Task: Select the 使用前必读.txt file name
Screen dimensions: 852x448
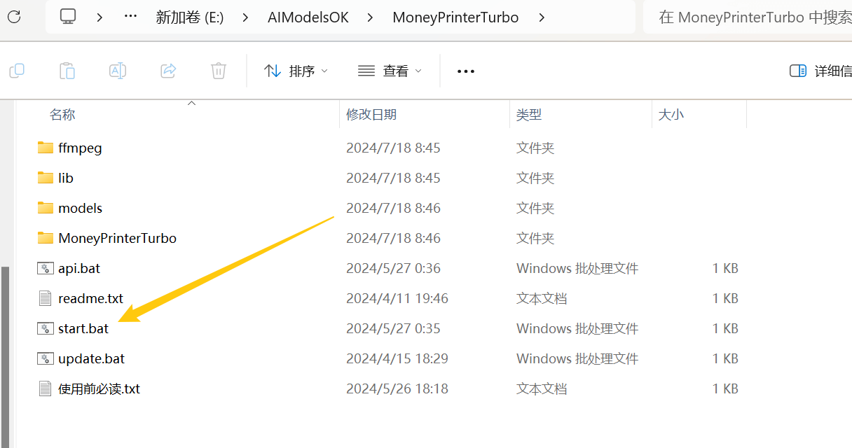Action: click(99, 389)
